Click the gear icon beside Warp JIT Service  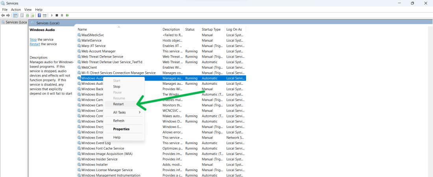(x=79, y=46)
